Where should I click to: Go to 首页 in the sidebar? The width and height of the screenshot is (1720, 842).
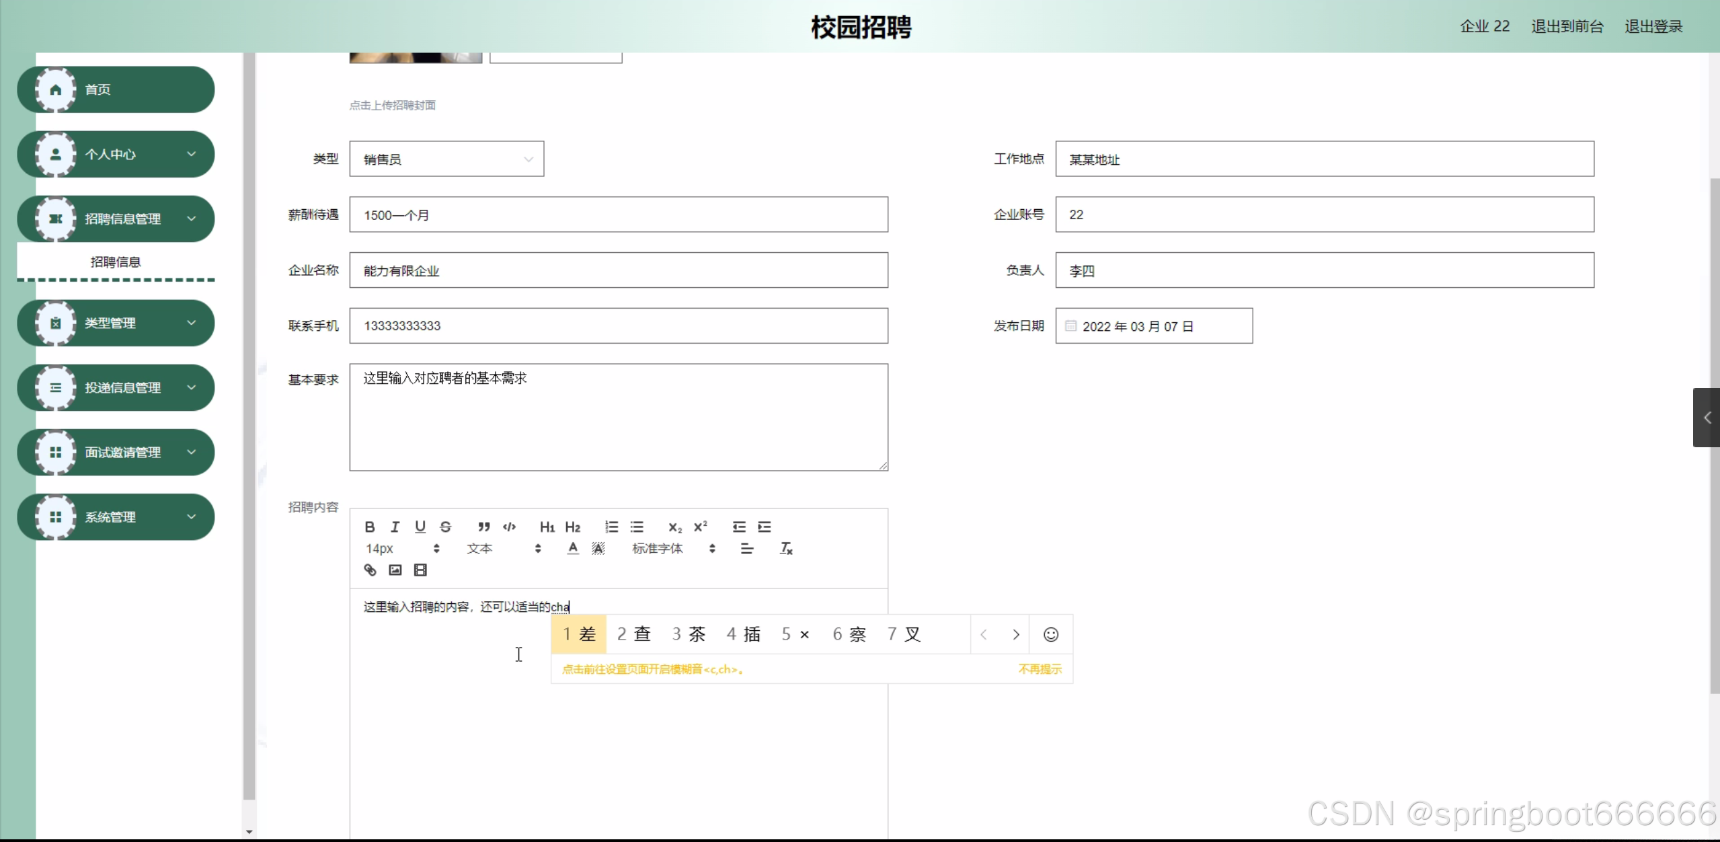coord(116,89)
